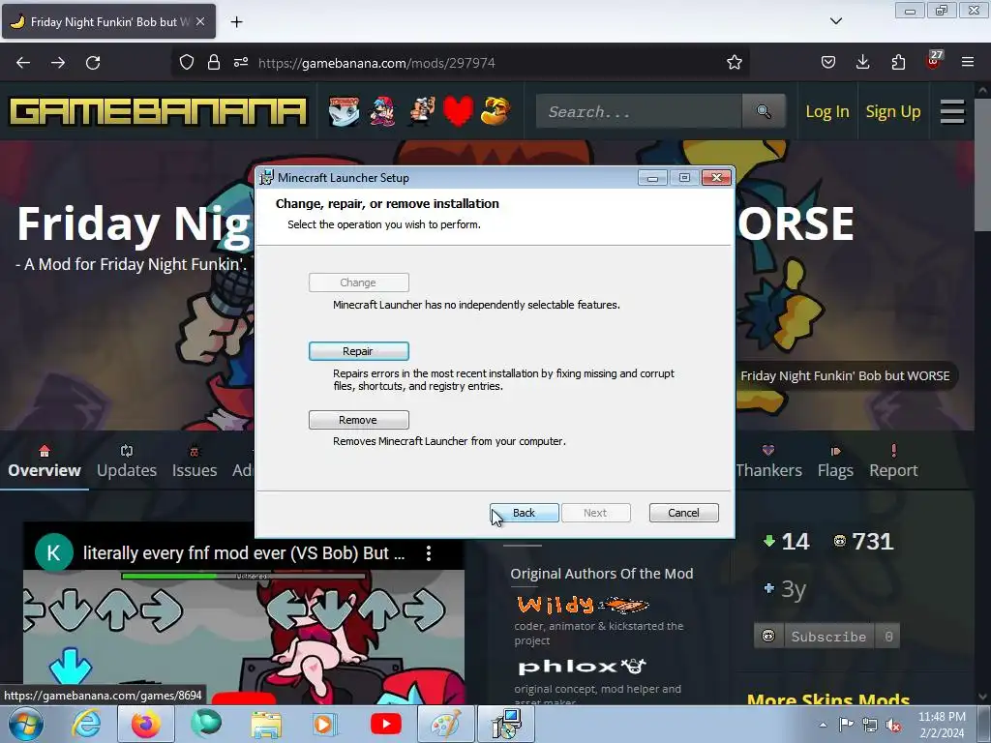Open the YouTube video options menu
The height and width of the screenshot is (743, 991).
click(x=429, y=553)
